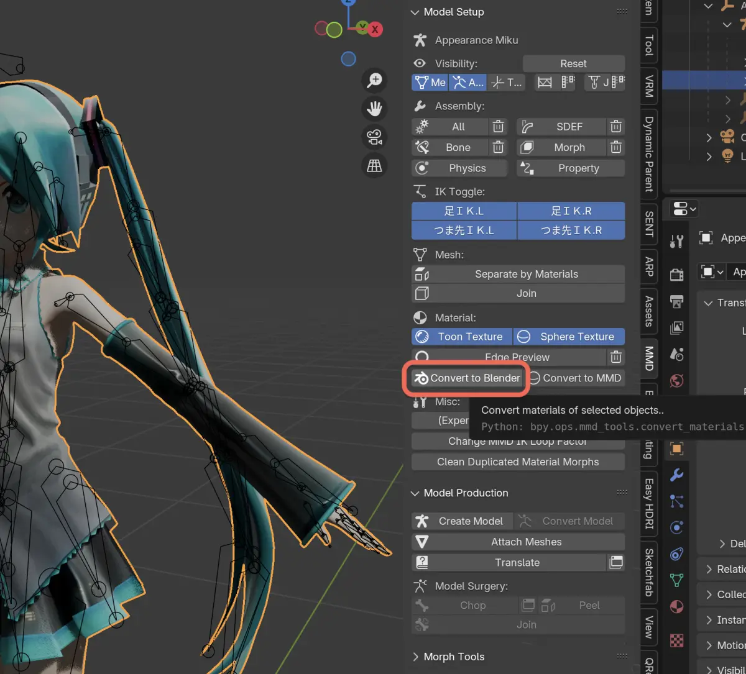Click trash icon next to Morph button
Screen dimensions: 746x674
click(x=615, y=147)
